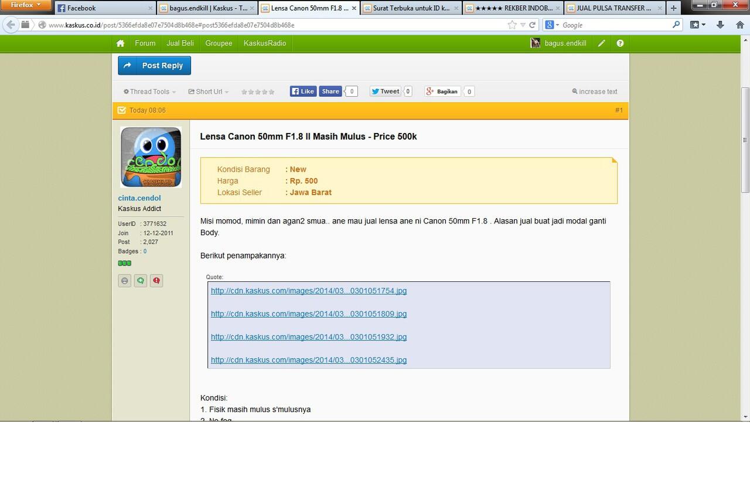Click the Facebook Share button

tap(330, 91)
